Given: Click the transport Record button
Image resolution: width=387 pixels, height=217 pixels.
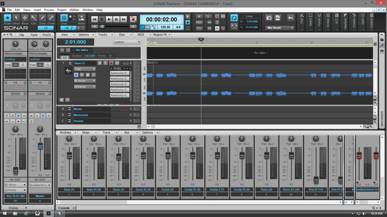Looking at the screenshot, I should (x=133, y=19).
